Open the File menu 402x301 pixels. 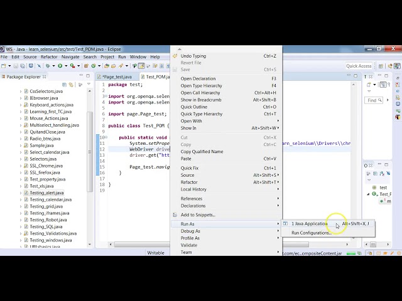[x=4, y=57]
